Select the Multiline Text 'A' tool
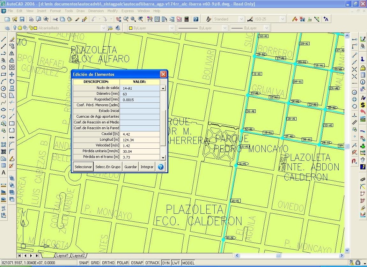Viewport: 367px width, 267px height. coord(4,173)
